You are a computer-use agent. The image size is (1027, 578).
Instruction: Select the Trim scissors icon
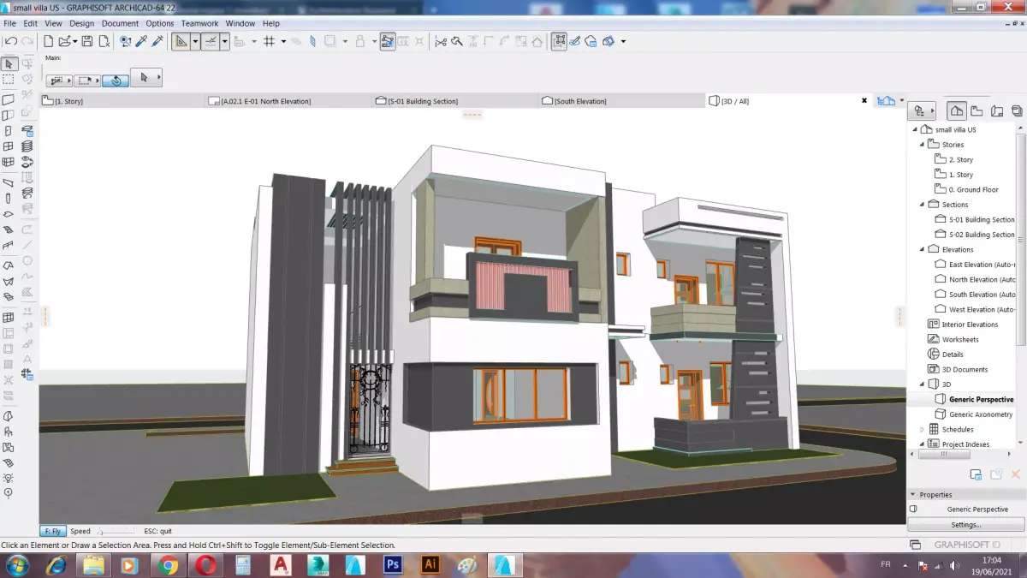coord(441,41)
